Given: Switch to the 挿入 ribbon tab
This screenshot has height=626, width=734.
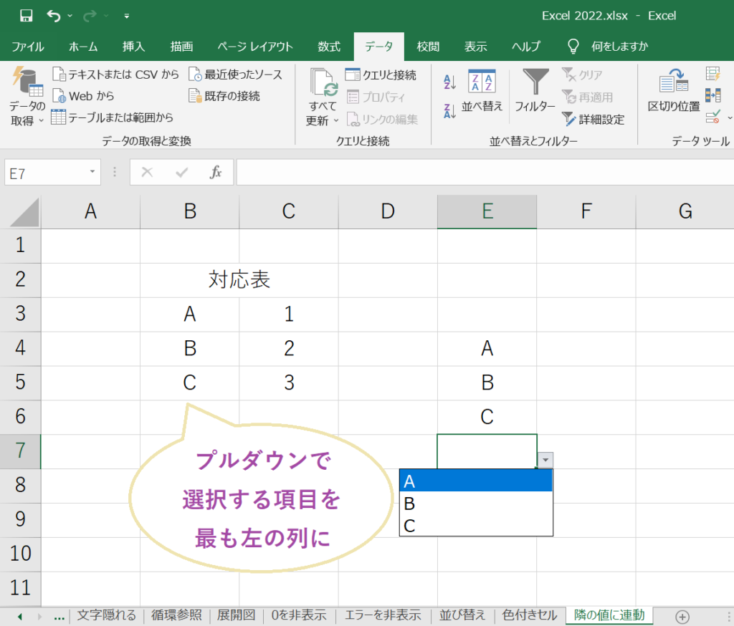Looking at the screenshot, I should click(133, 47).
